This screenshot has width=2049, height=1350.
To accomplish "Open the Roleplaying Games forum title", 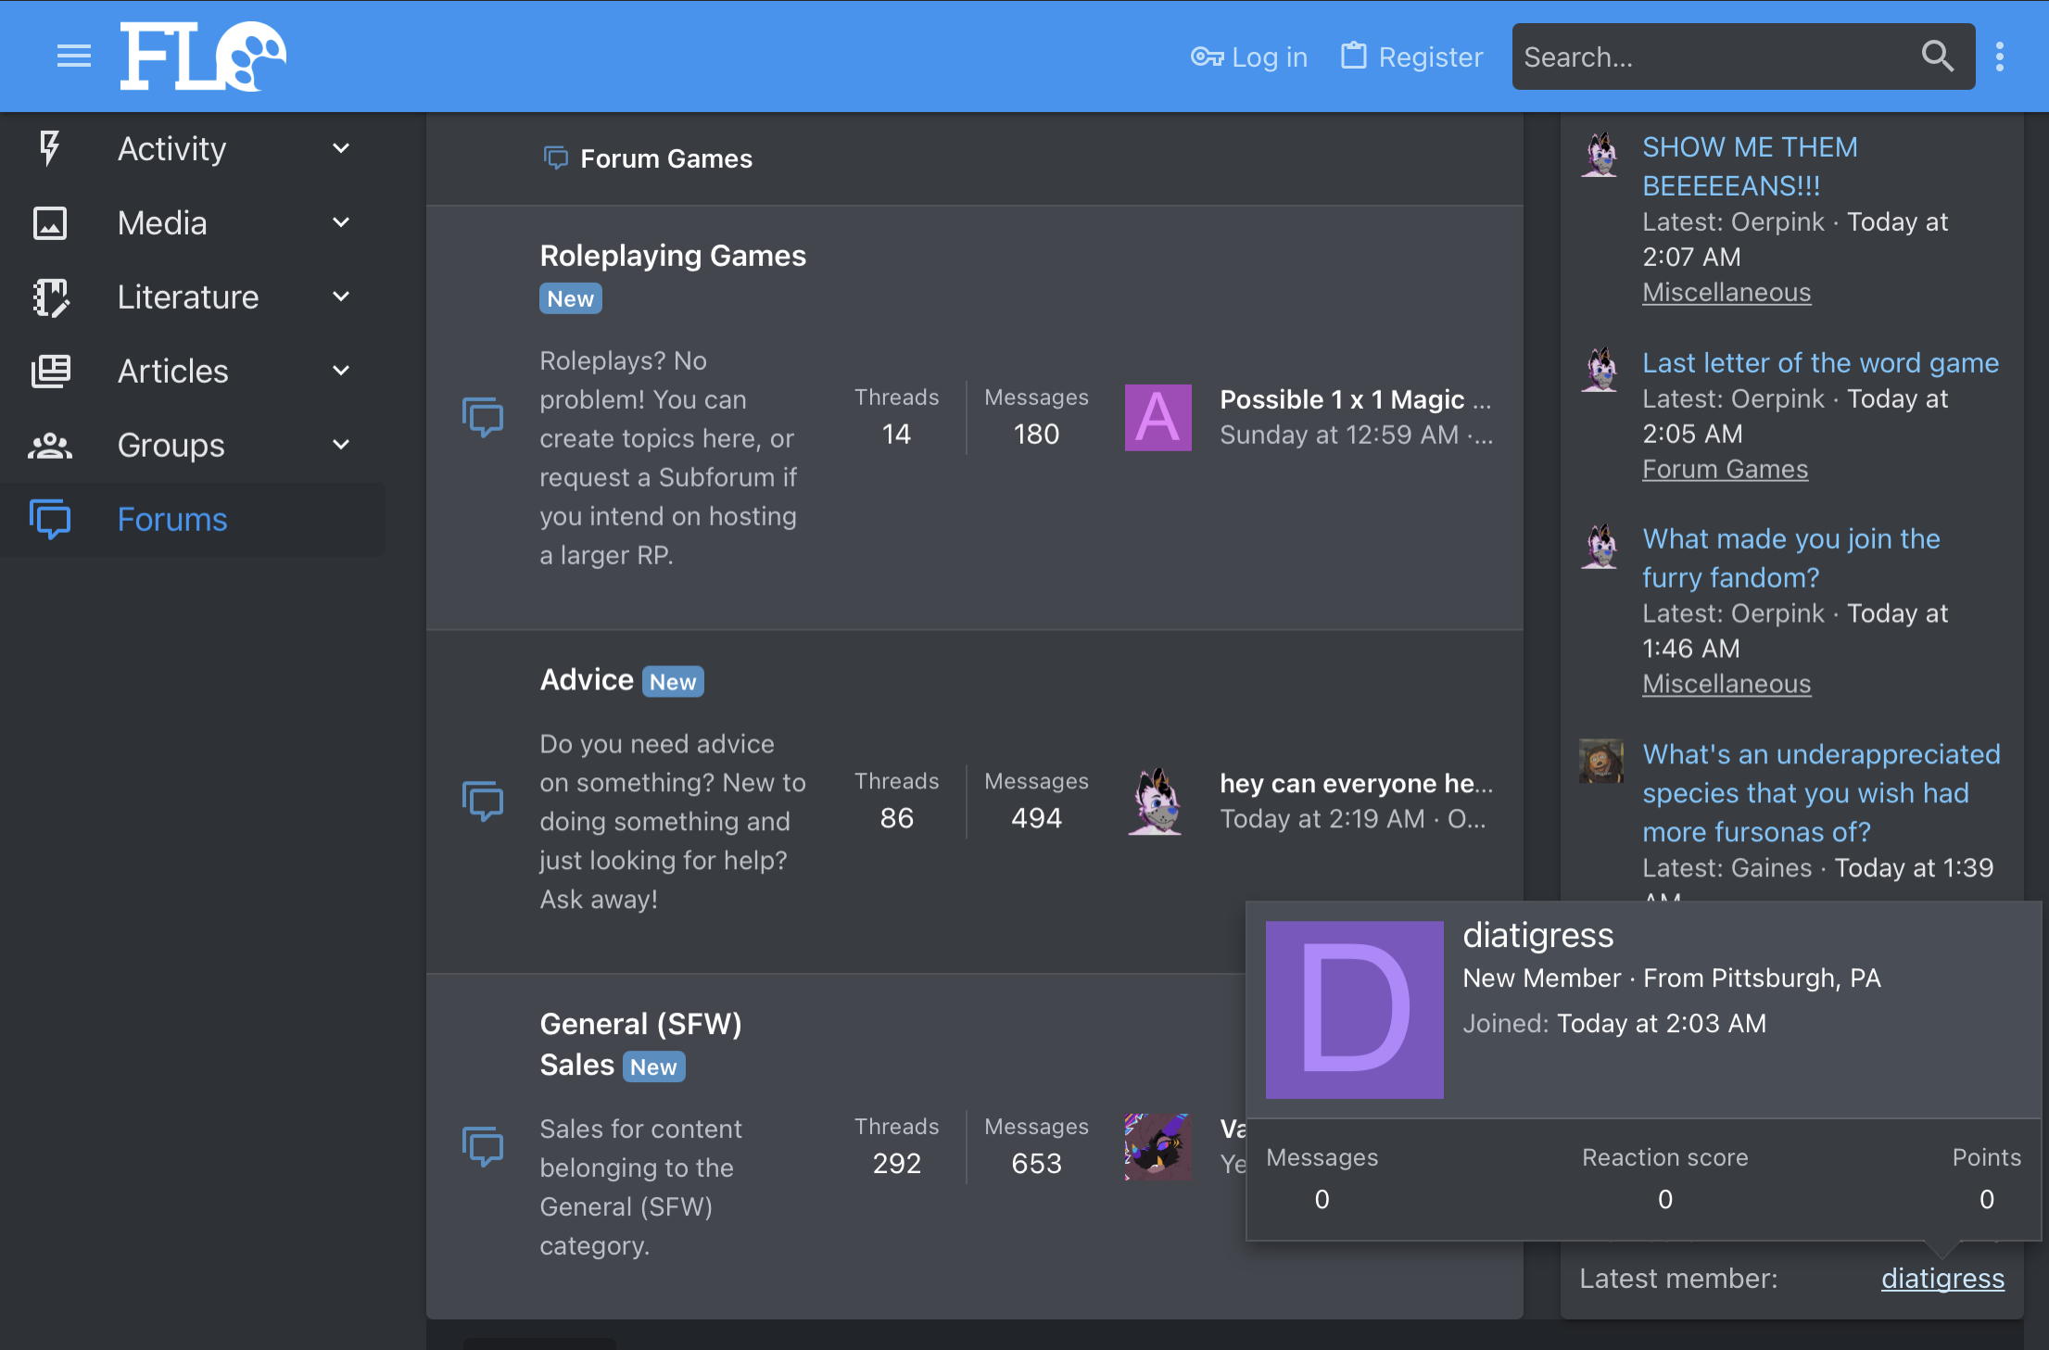I will click(x=673, y=256).
